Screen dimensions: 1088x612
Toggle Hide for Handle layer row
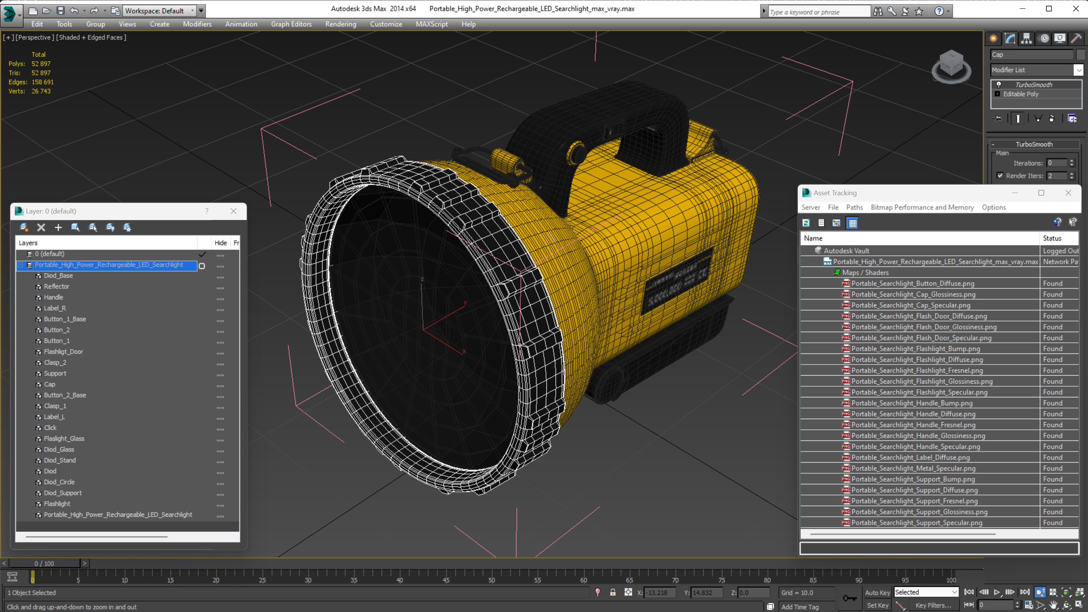coord(220,299)
